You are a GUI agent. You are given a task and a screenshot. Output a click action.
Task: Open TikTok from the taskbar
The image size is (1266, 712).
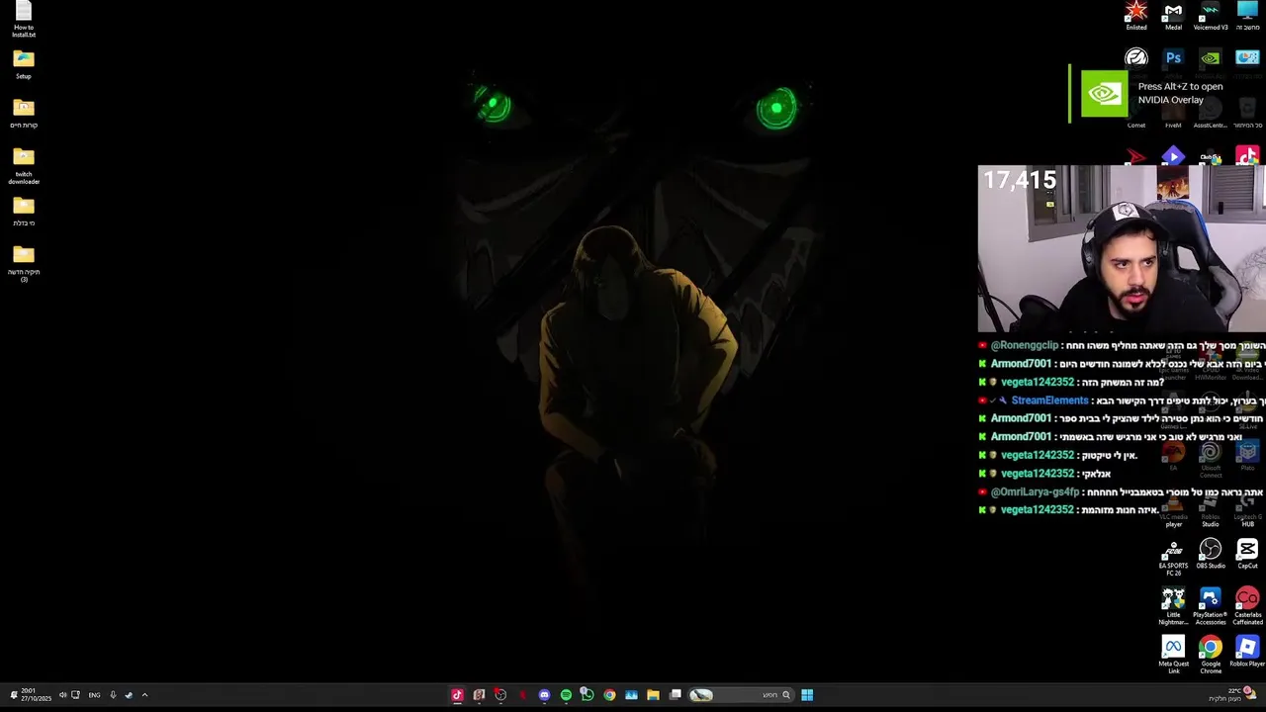457,695
